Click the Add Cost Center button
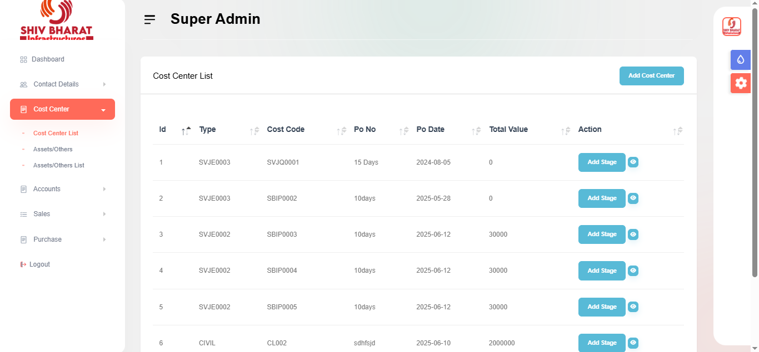This screenshot has height=352, width=759. pyautogui.click(x=651, y=76)
